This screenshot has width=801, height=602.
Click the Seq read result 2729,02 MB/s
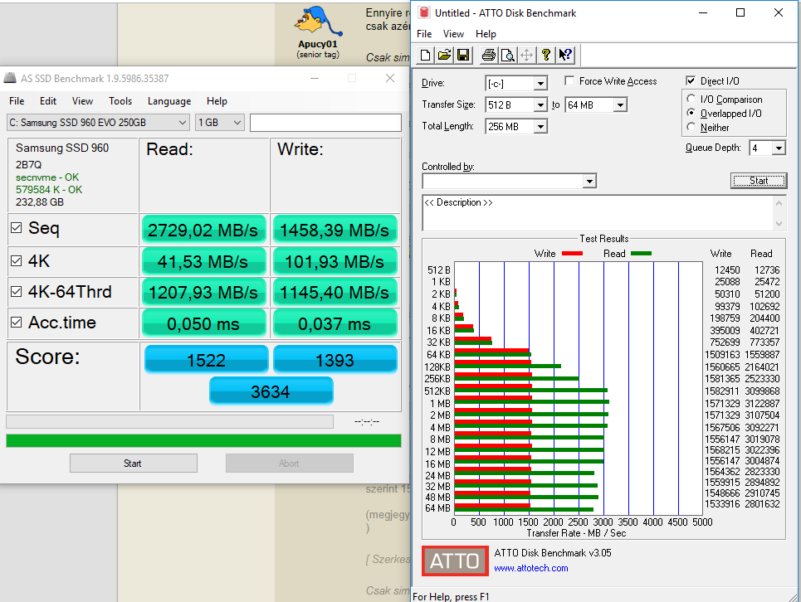click(x=203, y=230)
